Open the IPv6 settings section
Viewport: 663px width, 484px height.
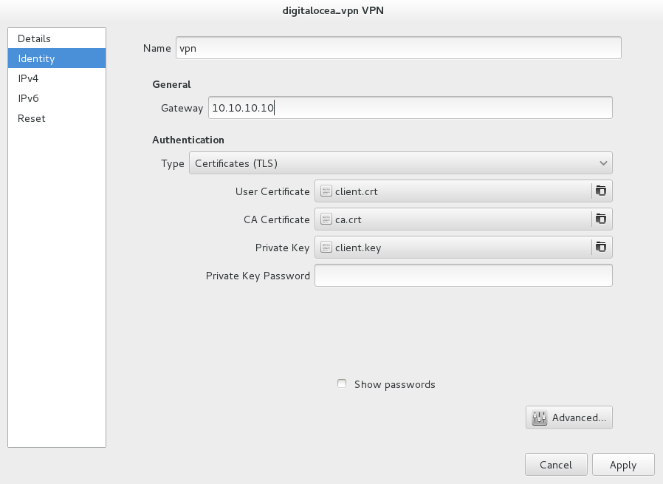tap(28, 98)
